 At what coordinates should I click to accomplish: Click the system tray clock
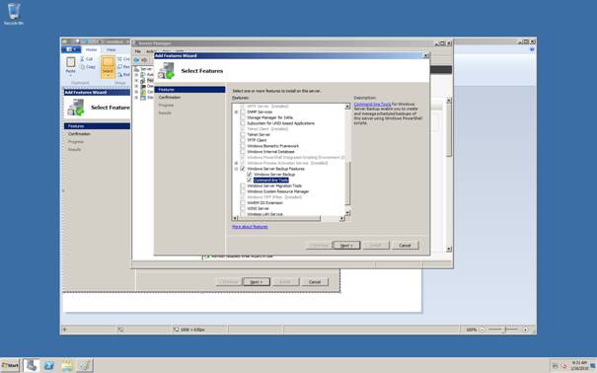tap(578, 366)
